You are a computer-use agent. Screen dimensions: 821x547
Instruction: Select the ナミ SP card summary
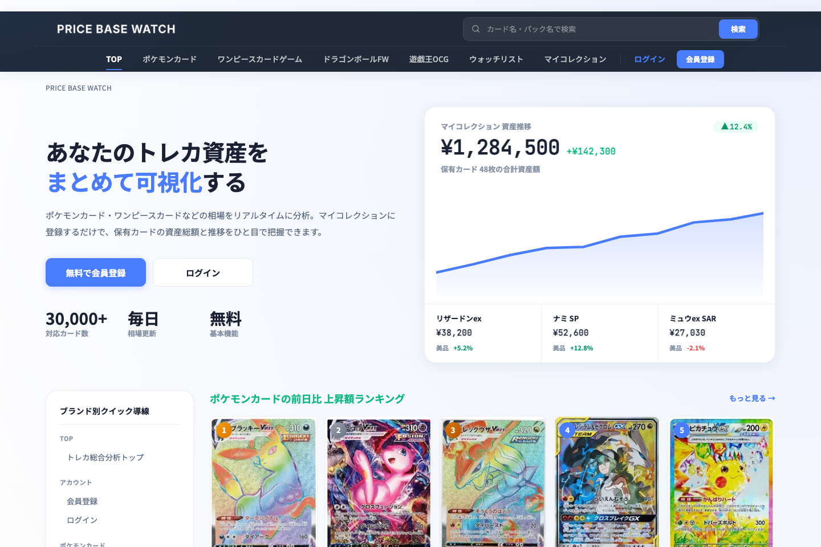[x=600, y=333]
